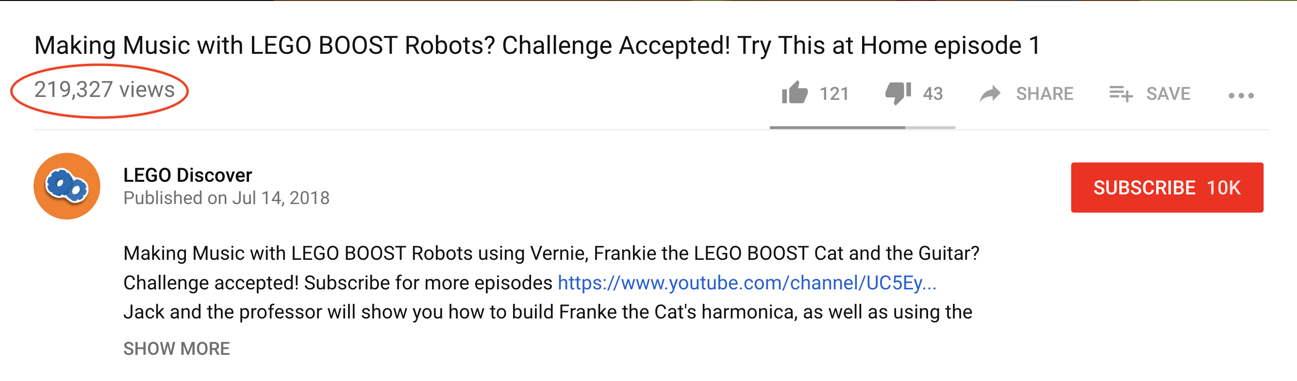
Task: Click the like-dislike ratio bar
Action: [x=862, y=127]
